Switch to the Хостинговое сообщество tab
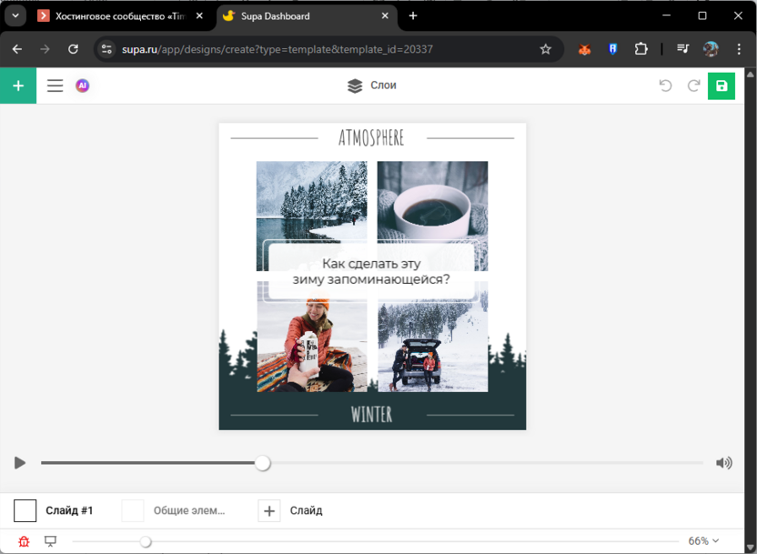 118,15
